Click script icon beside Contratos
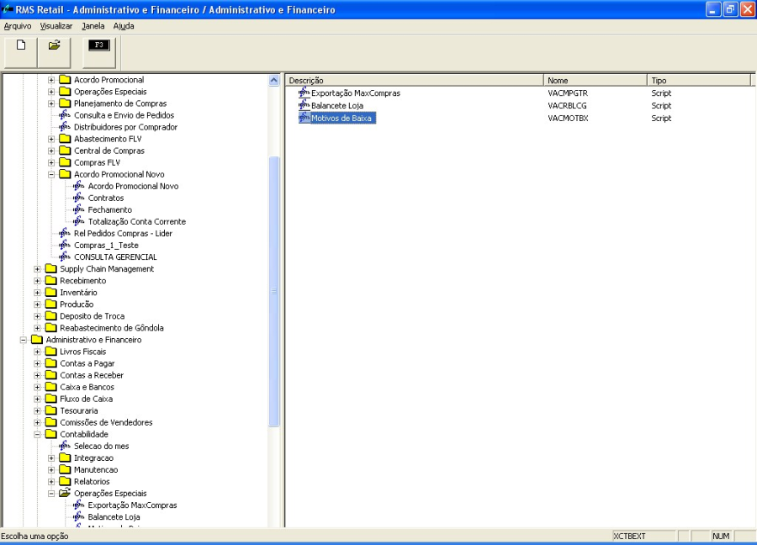The image size is (757, 545). [78, 198]
